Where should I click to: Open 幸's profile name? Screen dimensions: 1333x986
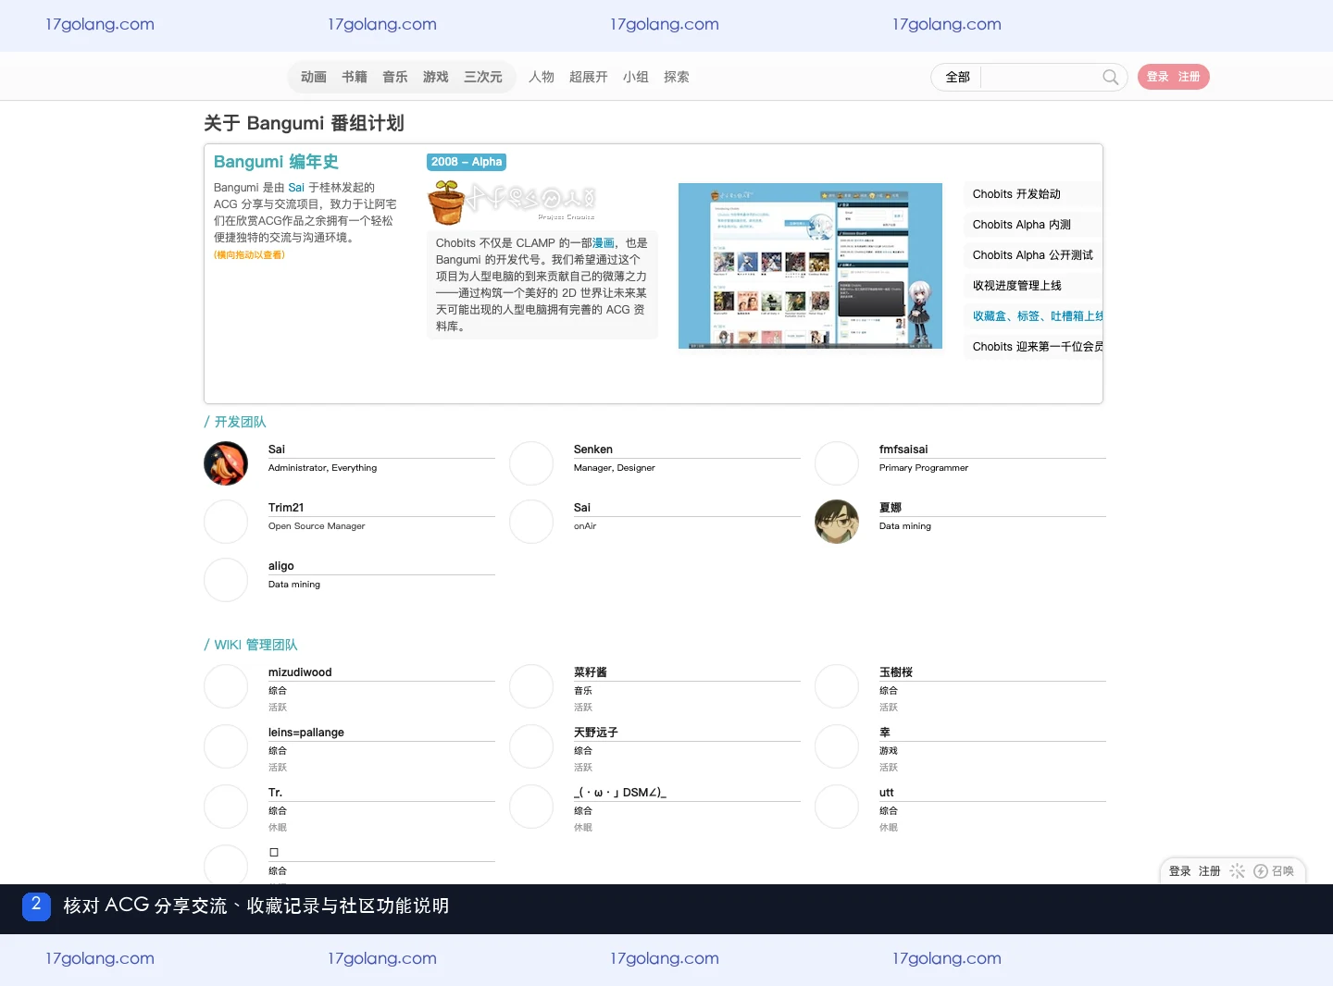885,733
